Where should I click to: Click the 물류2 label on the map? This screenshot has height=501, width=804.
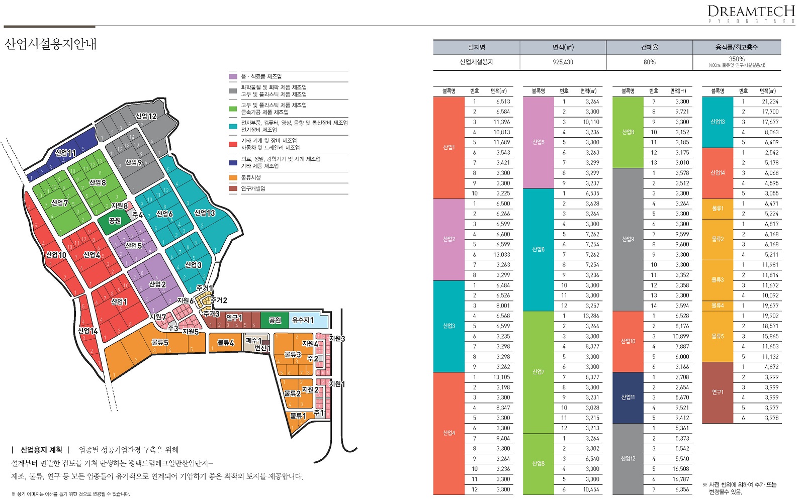click(292, 393)
